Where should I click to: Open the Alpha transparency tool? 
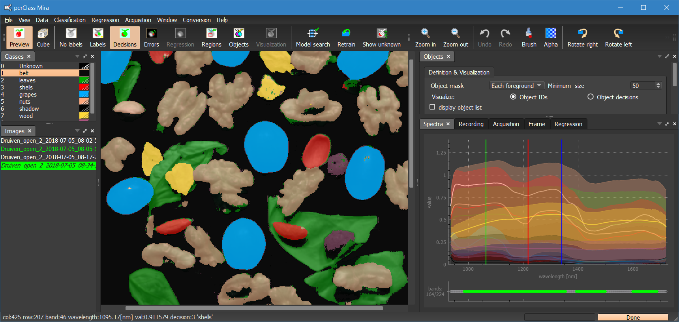click(550, 38)
